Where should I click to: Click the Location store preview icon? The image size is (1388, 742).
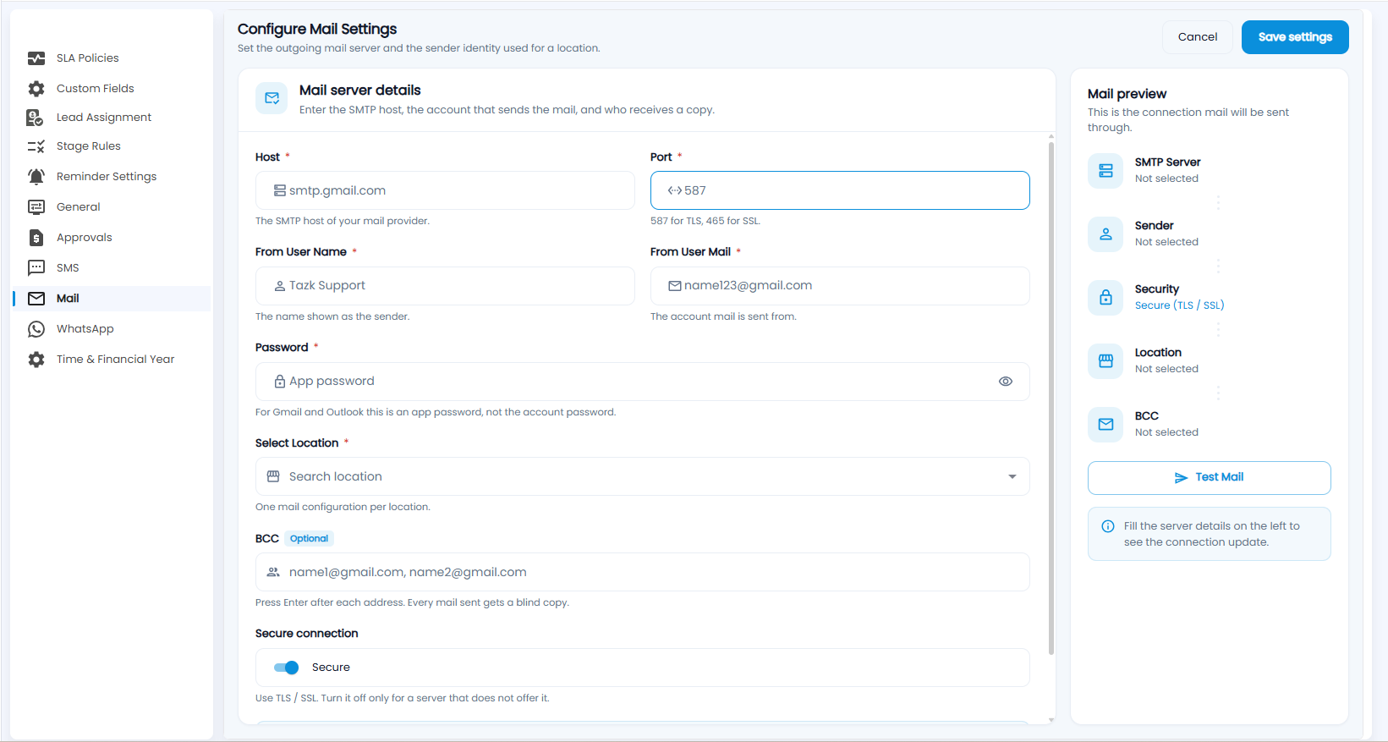[x=1105, y=360]
